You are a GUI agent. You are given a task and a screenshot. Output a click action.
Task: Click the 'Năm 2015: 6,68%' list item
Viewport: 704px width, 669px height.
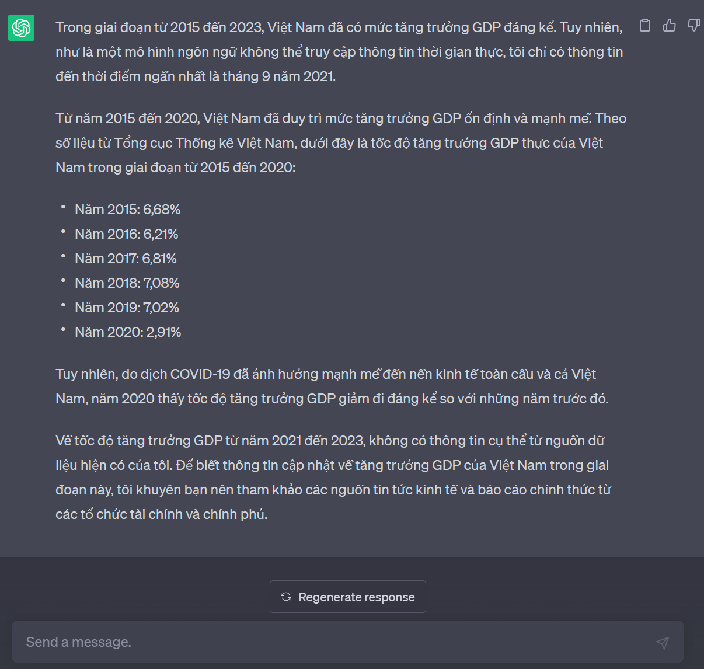(x=128, y=210)
